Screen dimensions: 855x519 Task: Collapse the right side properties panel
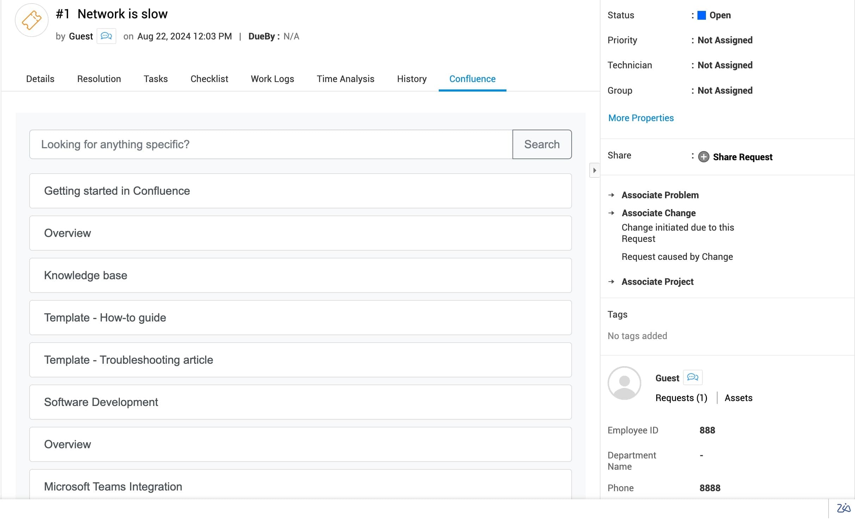[x=595, y=170]
